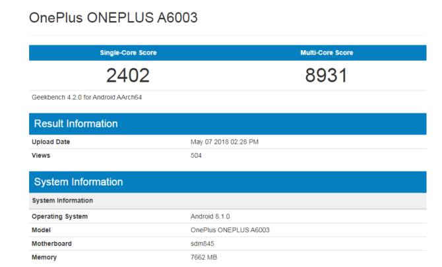
Task: Select the Android 8.1.0 value
Action: 210,217
